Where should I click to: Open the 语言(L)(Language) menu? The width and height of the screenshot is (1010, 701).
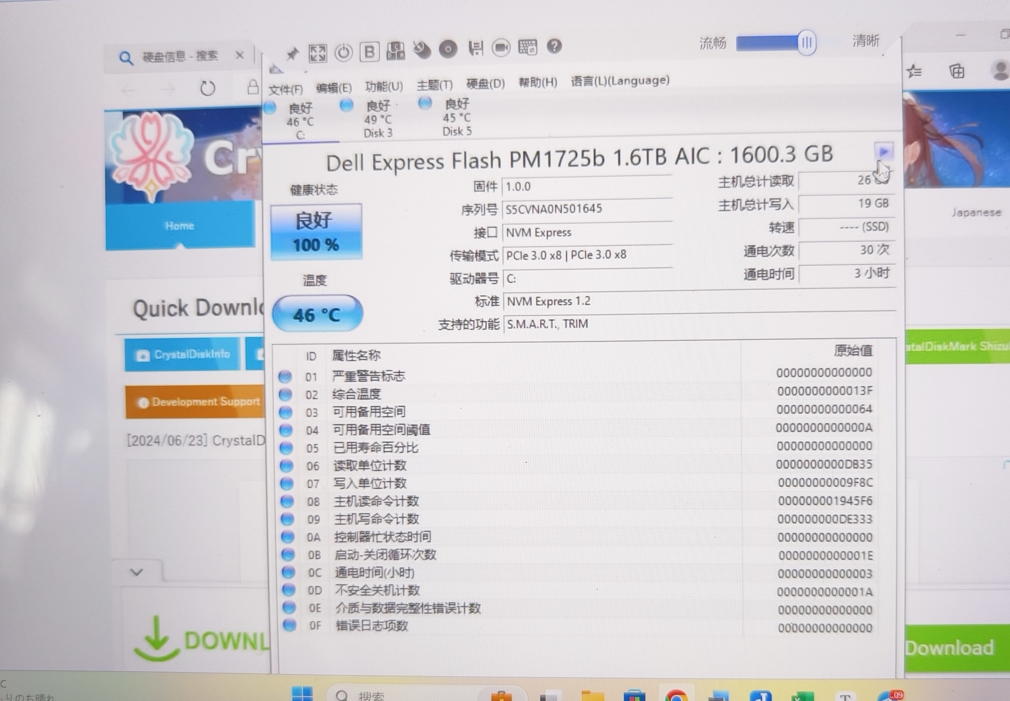tap(620, 80)
